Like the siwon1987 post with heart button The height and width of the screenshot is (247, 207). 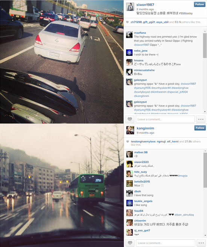click(x=129, y=119)
